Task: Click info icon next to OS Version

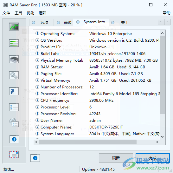Action: [37, 40]
